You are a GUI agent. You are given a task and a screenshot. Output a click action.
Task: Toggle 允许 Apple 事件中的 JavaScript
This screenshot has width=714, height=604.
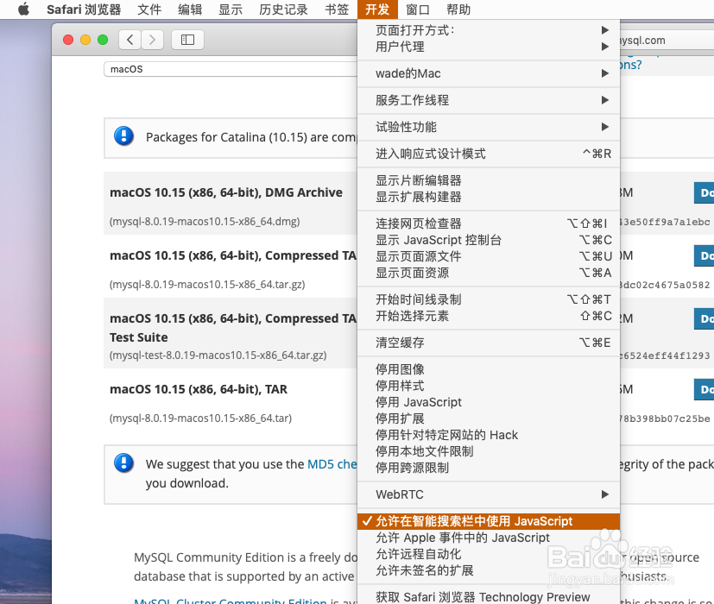[489, 538]
